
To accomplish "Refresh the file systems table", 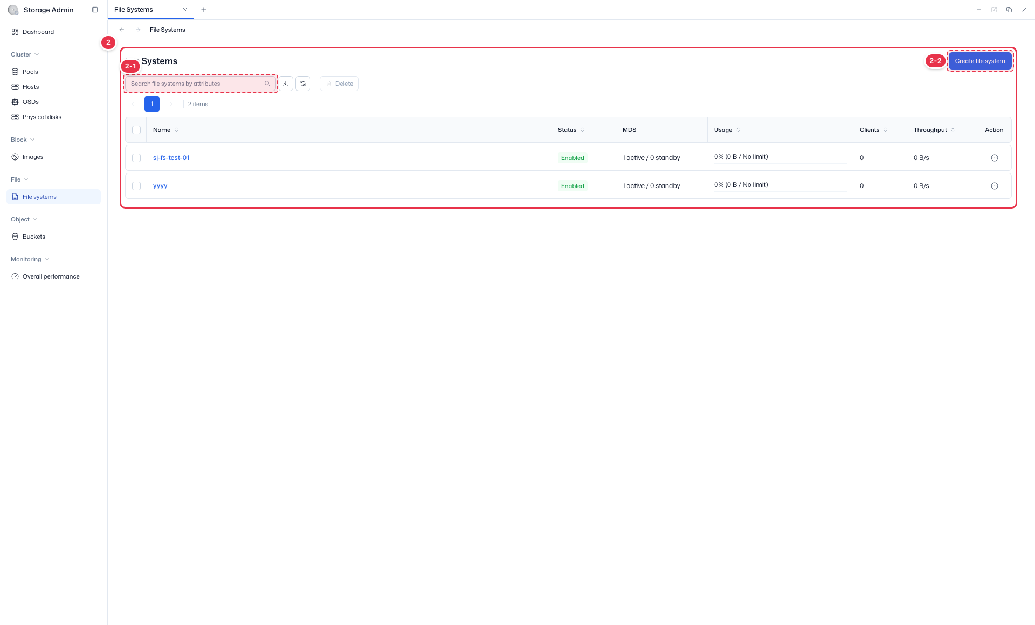I will click(x=303, y=84).
